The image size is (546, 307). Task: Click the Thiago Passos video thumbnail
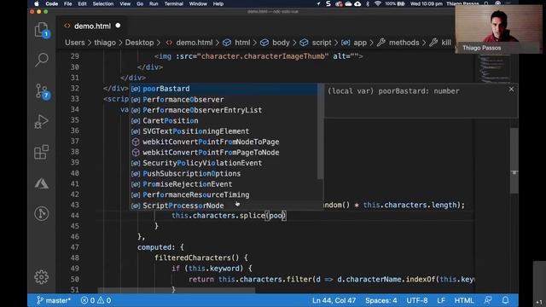tap(498, 29)
